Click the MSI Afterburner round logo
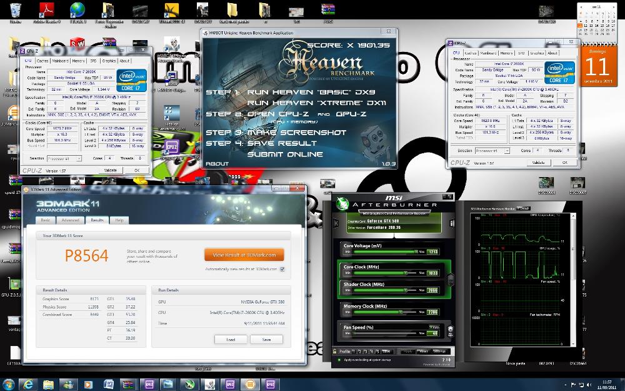 click(x=342, y=203)
